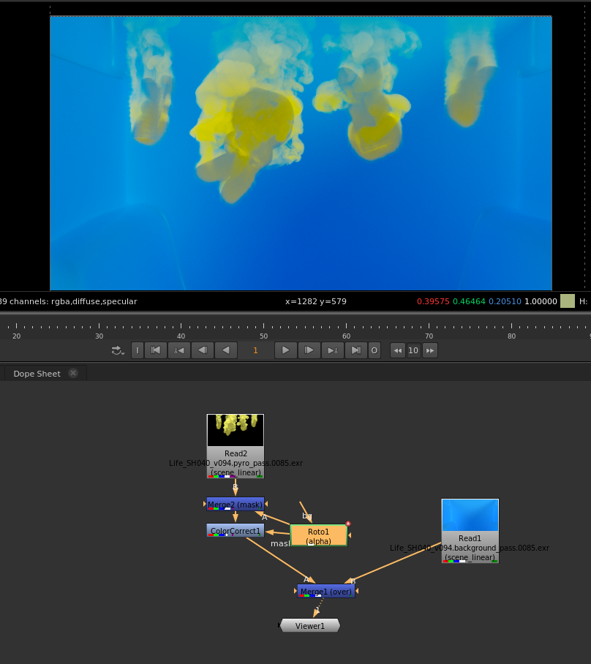Image resolution: width=591 pixels, height=664 pixels.
Task: Select the Viewer1 node
Action: pos(310,625)
